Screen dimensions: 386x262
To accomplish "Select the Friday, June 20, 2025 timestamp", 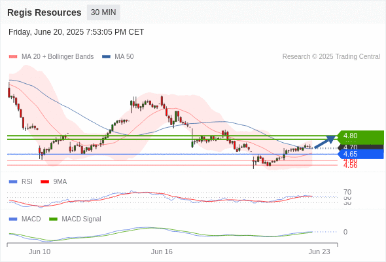I will coord(77,32).
